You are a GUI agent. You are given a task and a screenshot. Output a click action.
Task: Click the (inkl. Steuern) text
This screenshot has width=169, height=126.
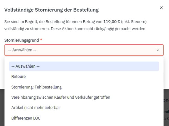(x=134, y=22)
